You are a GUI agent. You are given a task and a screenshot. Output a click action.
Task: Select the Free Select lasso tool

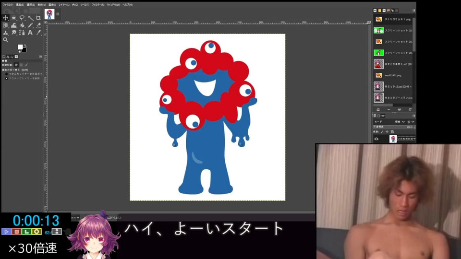pyautogui.click(x=22, y=18)
